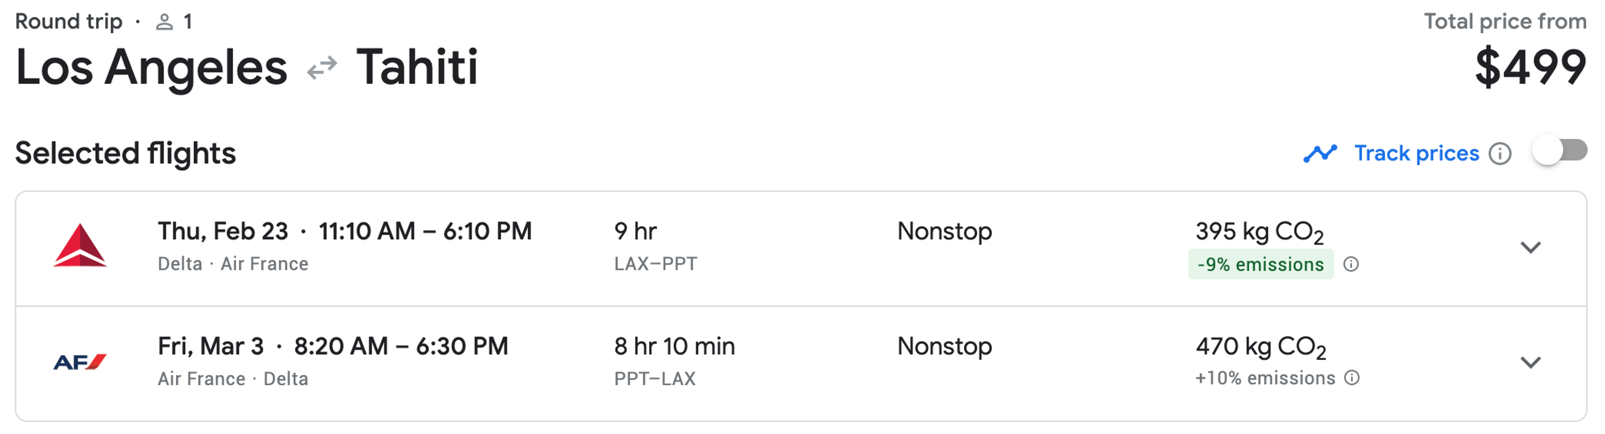1605x434 pixels.
Task: Open info icon beside -9% emissions
Action: [1351, 264]
